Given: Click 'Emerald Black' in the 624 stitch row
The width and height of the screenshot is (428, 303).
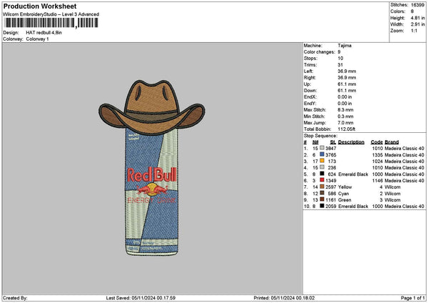Looking at the screenshot, I should [x=353, y=174].
